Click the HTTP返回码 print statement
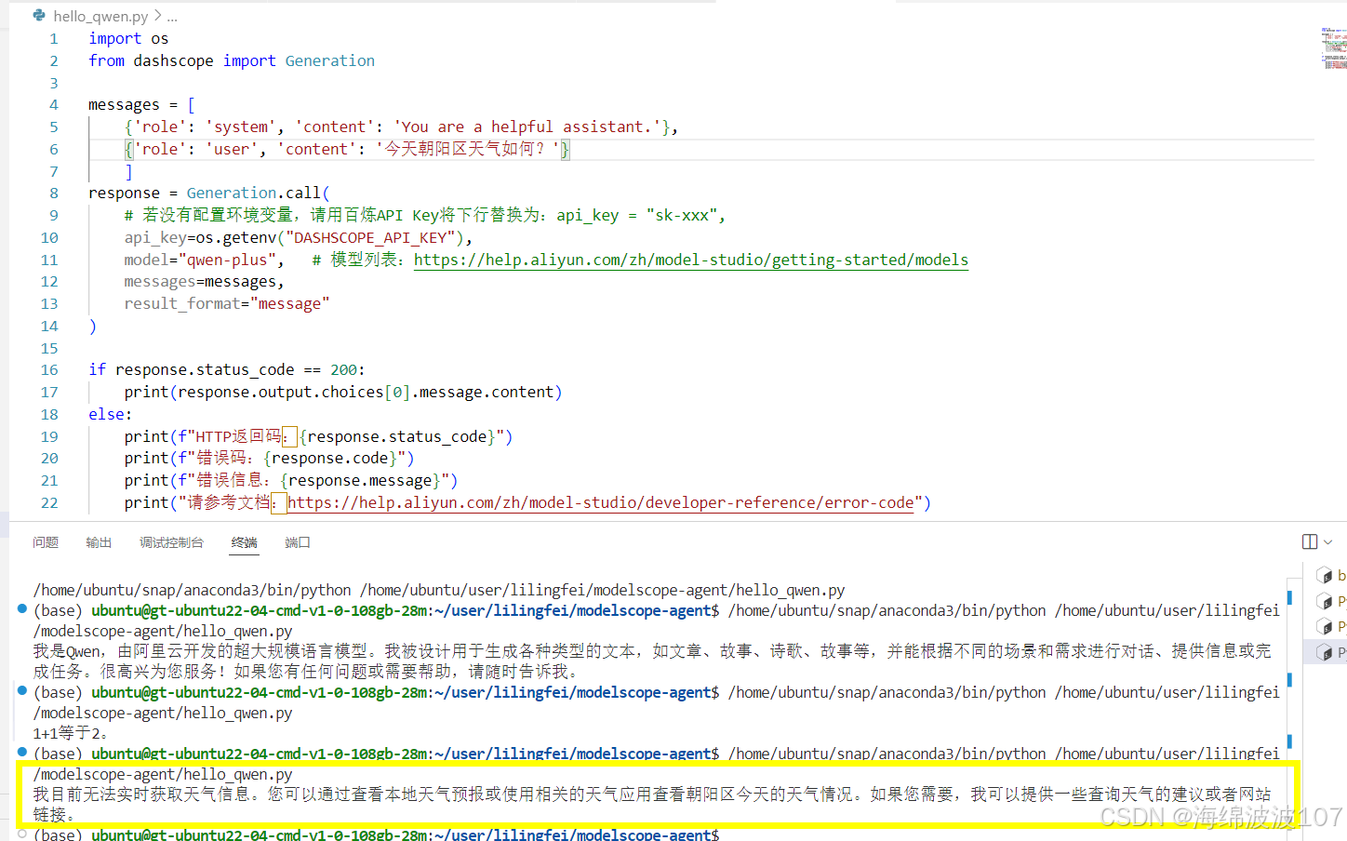1347x841 pixels. (318, 436)
